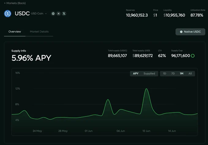
Task: Go back to Markets
Action: [x=15, y=3]
